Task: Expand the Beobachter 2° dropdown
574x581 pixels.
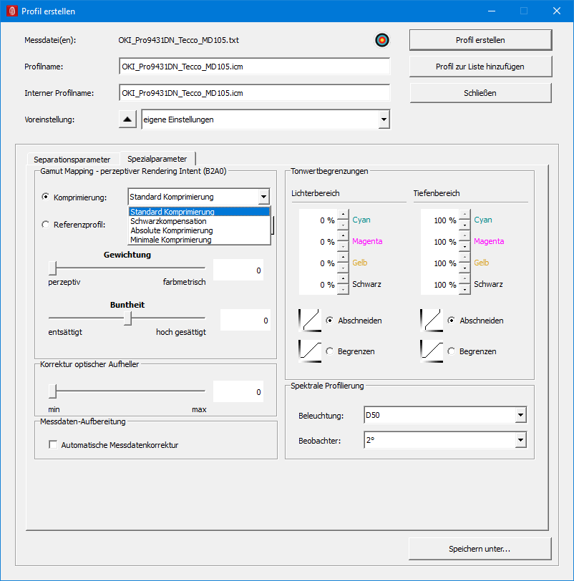Action: 520,440
